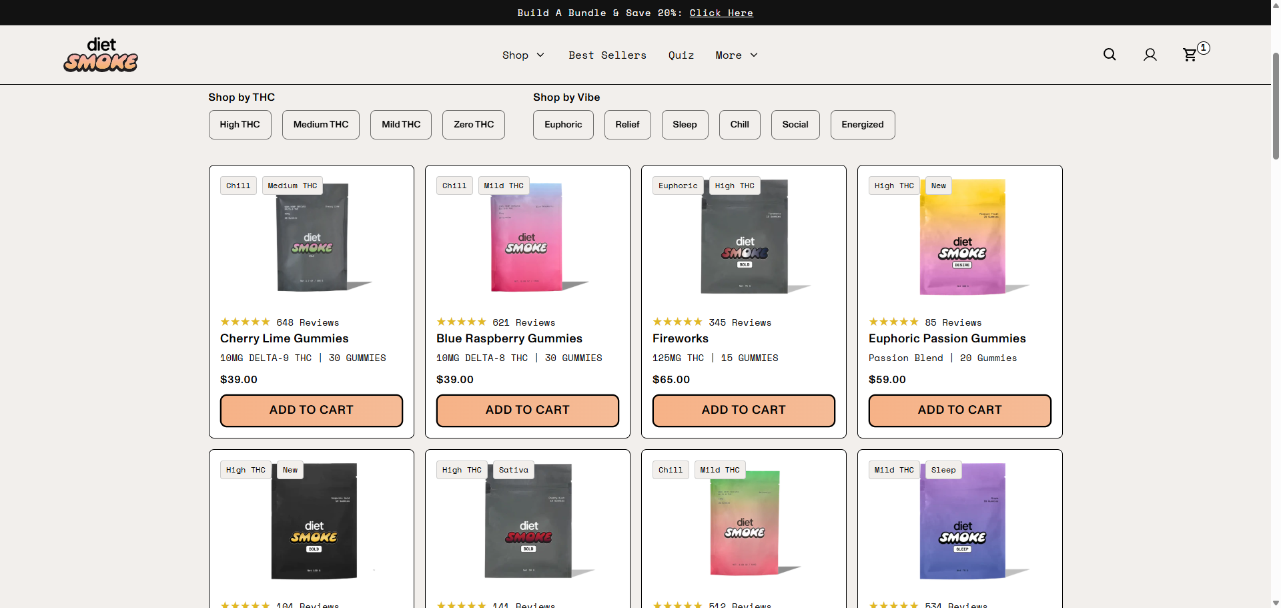Open Best Sellers menu item
The height and width of the screenshot is (608, 1281).
(x=607, y=55)
